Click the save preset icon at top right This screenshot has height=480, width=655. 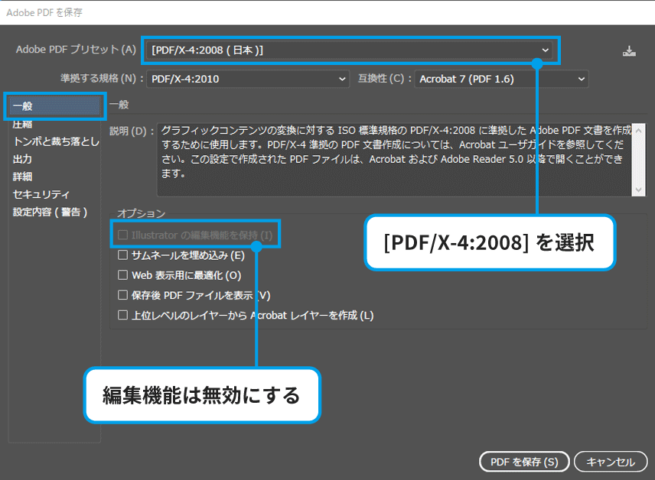(629, 51)
